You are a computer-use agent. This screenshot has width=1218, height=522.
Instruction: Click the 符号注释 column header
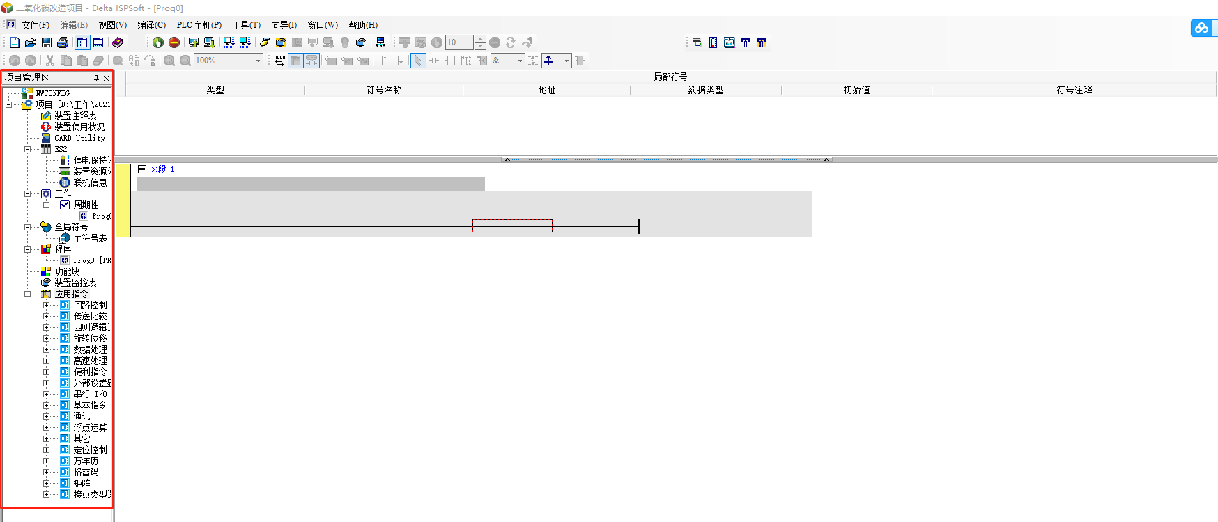1074,90
